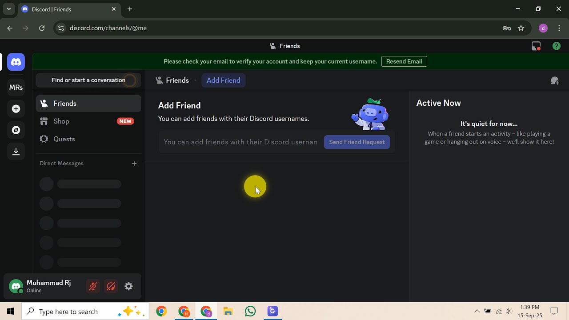Open User Settings gear
Screen dimensions: 569x320
tap(128, 287)
